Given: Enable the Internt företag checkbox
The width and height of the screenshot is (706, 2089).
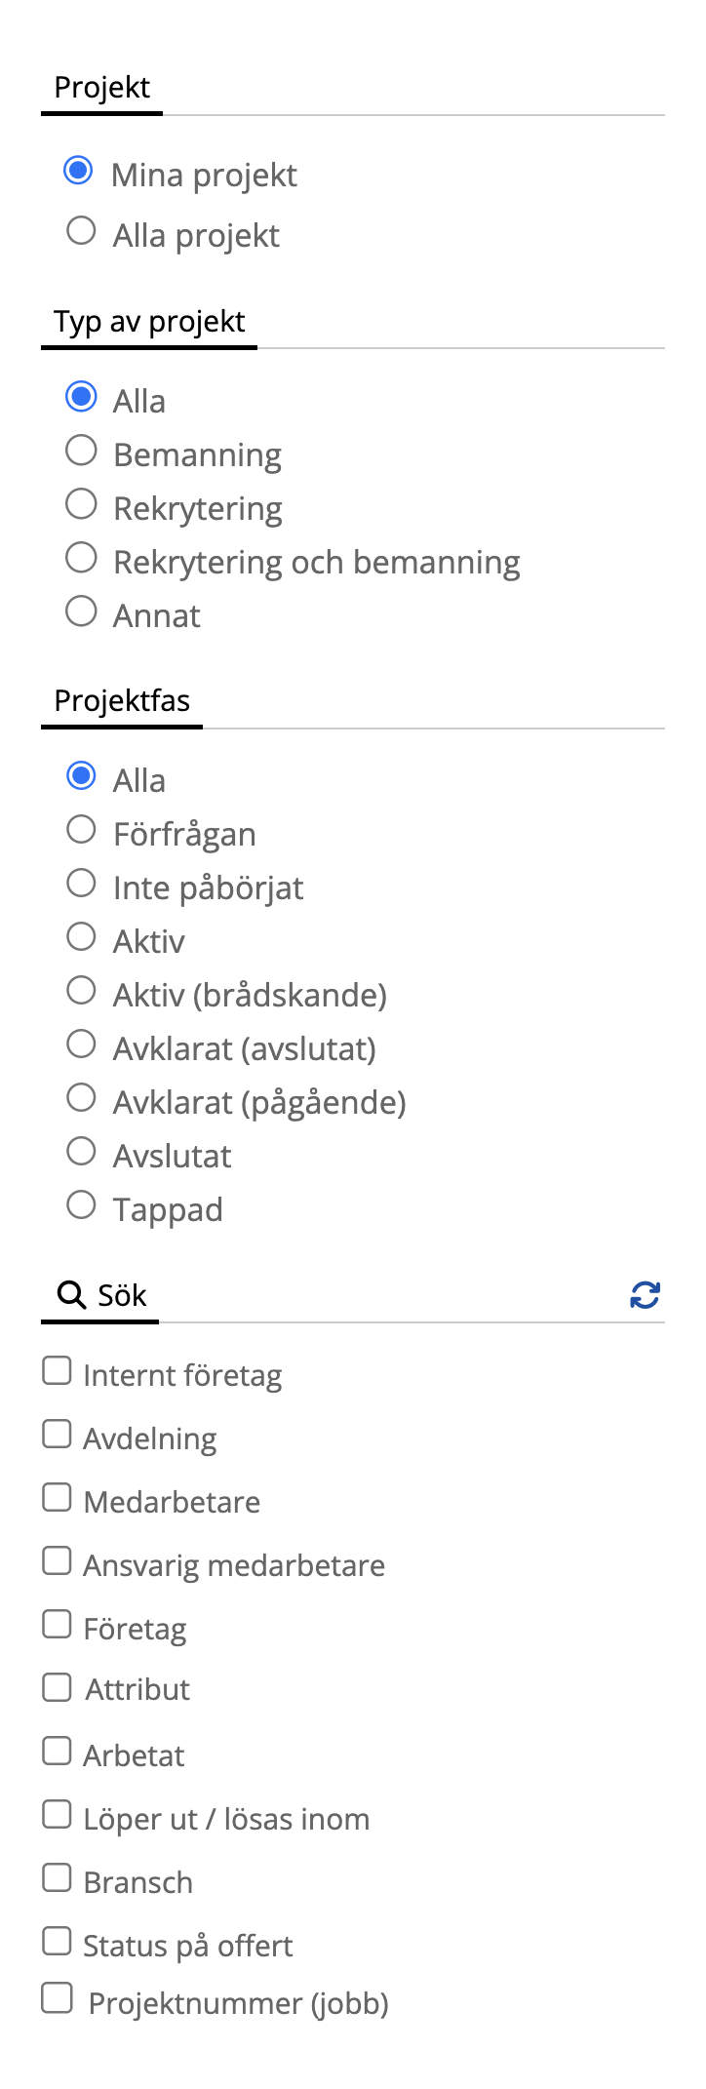Looking at the screenshot, I should (57, 1371).
